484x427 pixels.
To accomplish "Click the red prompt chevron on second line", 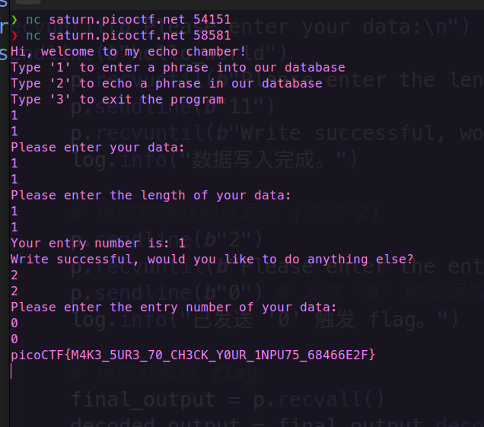I will 14,36.
